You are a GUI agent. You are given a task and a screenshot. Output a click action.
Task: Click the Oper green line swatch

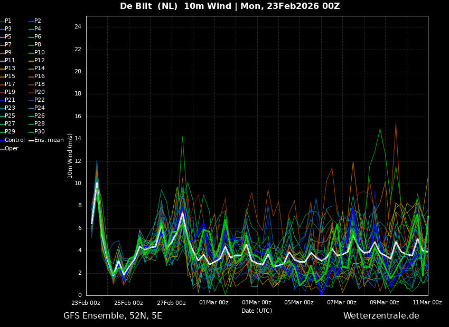pos(2,149)
